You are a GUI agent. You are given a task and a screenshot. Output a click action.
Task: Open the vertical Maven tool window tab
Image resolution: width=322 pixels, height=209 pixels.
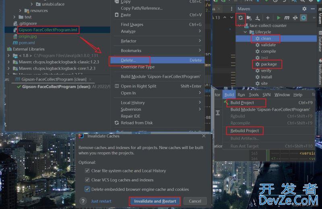point(320,16)
